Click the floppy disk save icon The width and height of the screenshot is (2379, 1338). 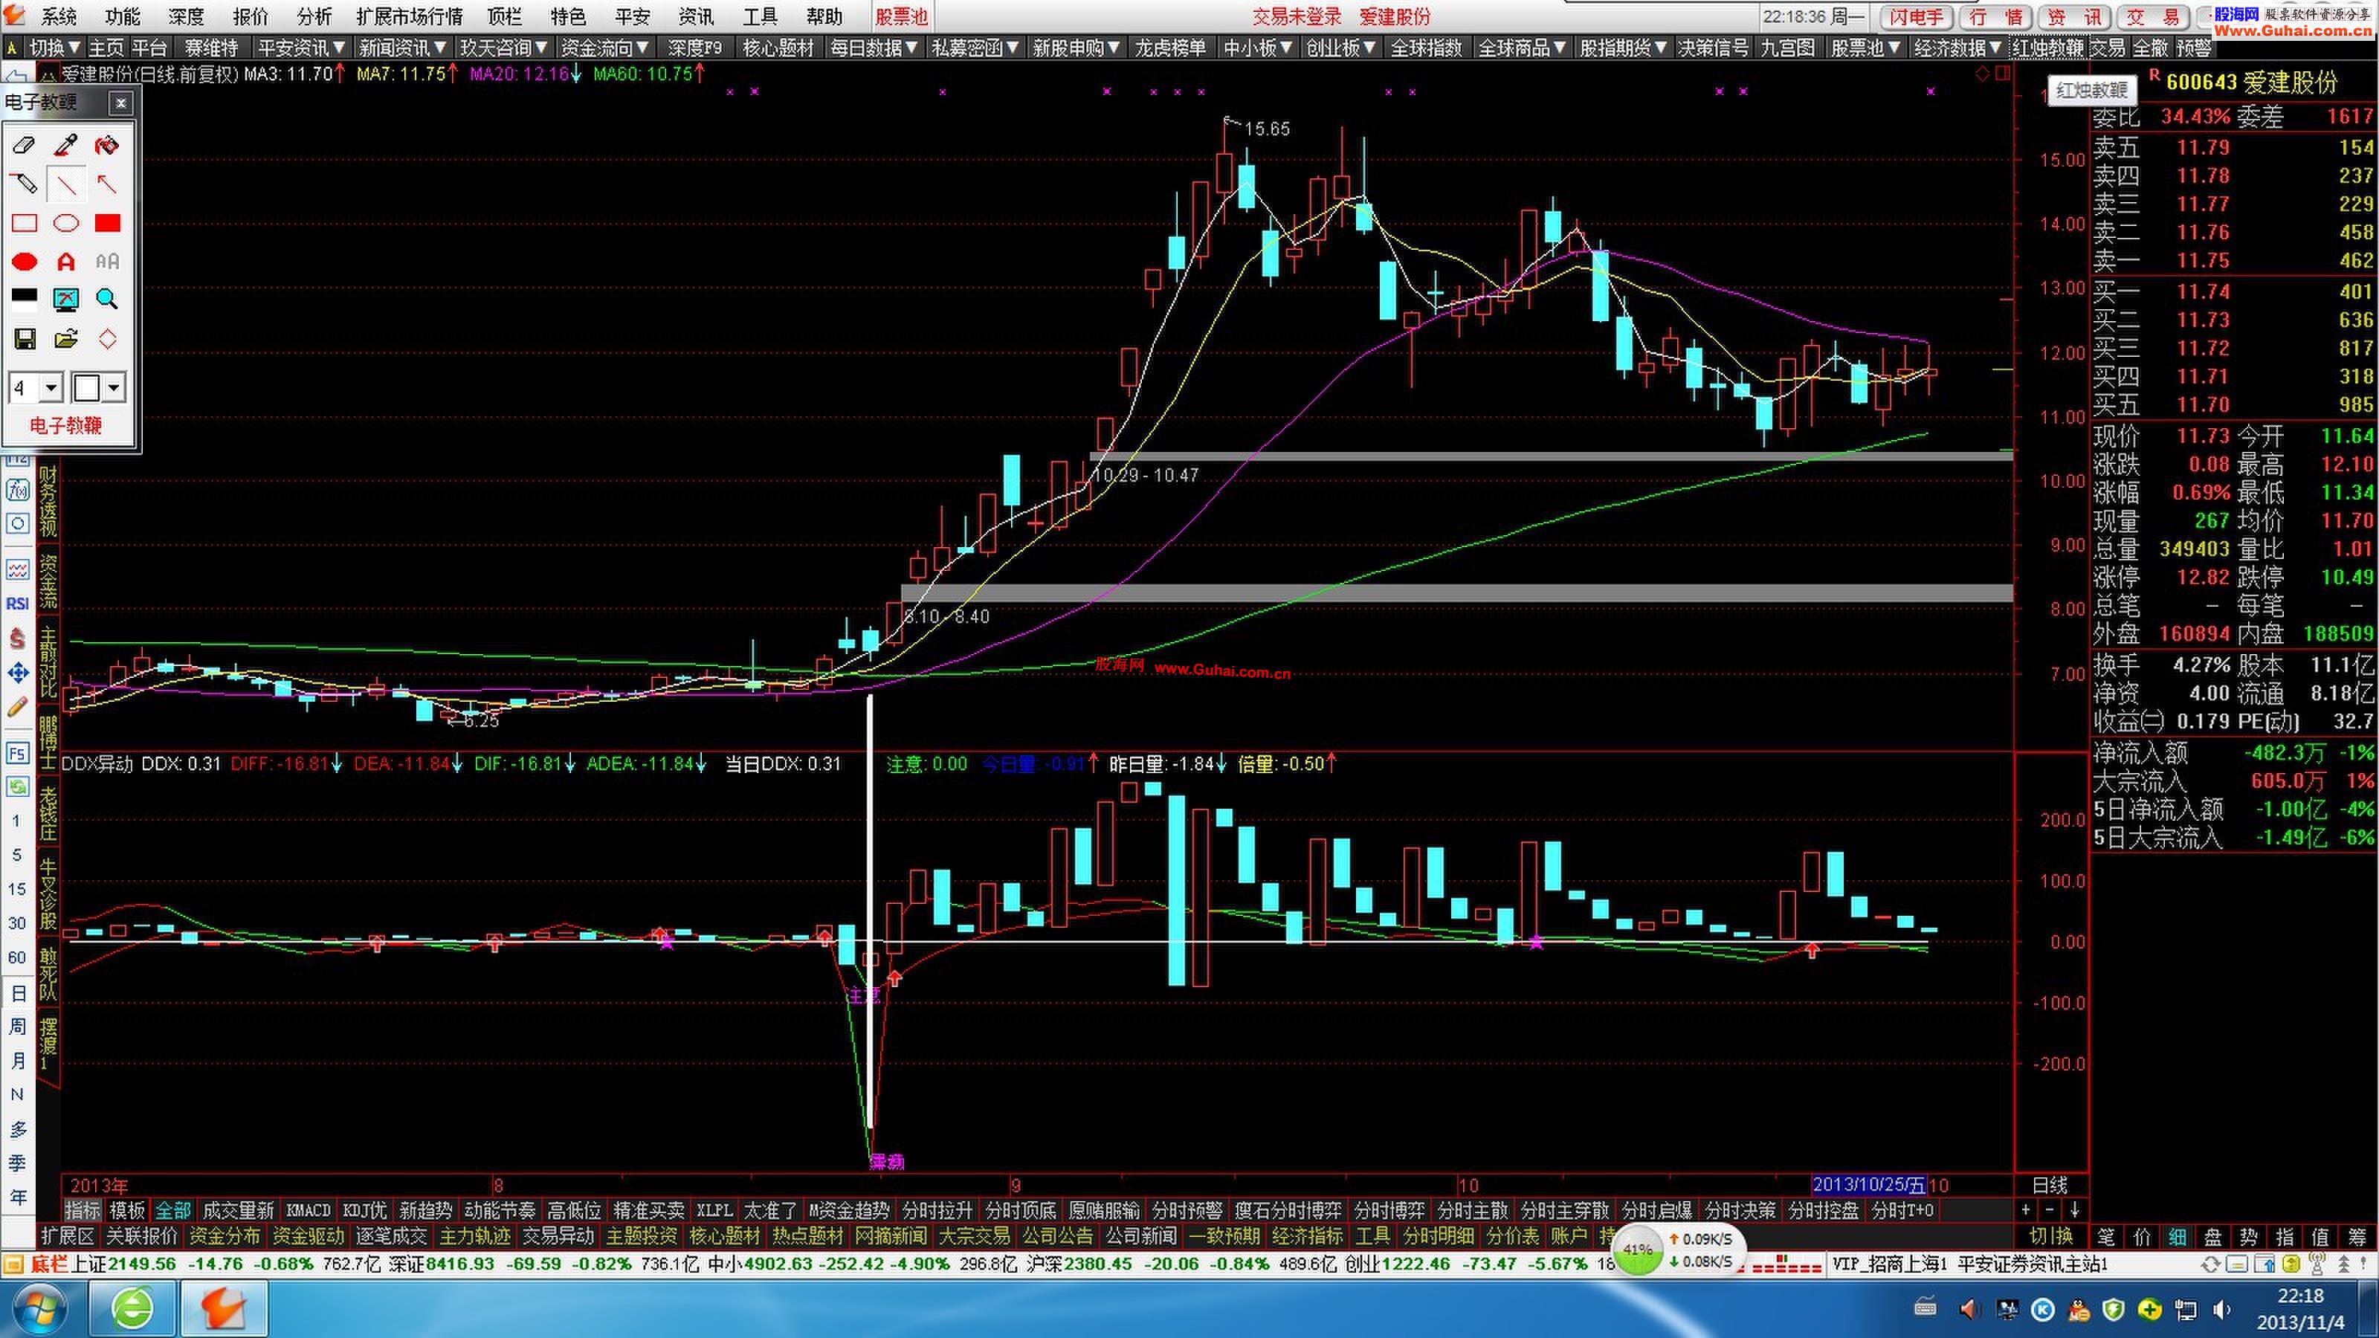click(x=24, y=339)
